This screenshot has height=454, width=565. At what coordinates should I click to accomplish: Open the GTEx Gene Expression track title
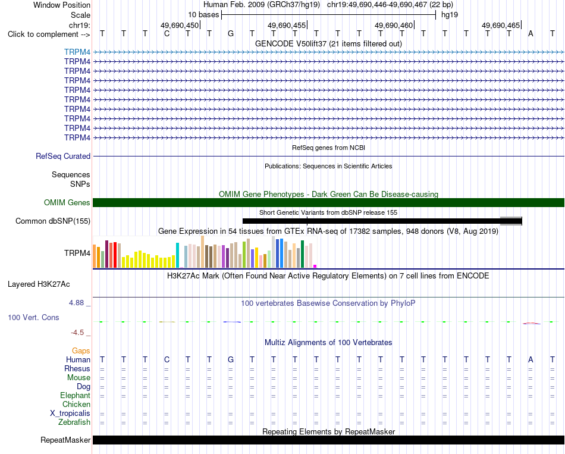click(328, 231)
